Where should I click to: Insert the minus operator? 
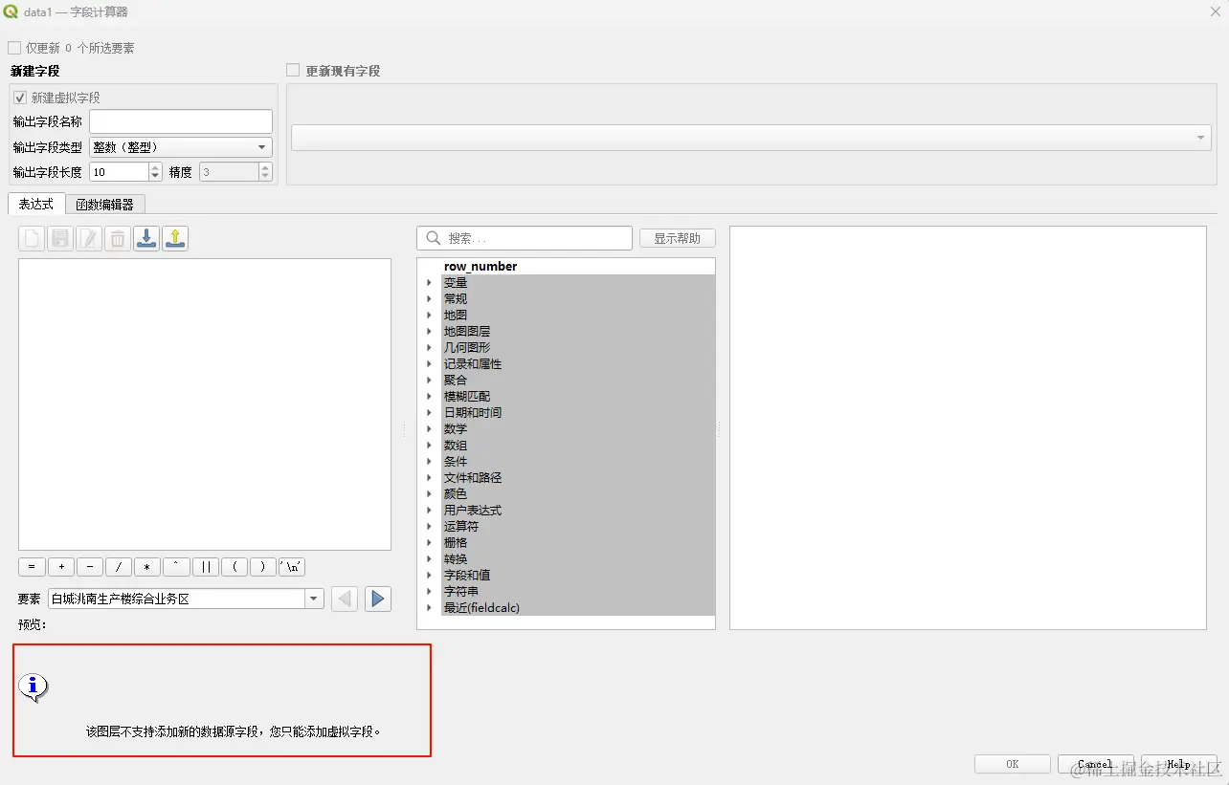[90, 567]
